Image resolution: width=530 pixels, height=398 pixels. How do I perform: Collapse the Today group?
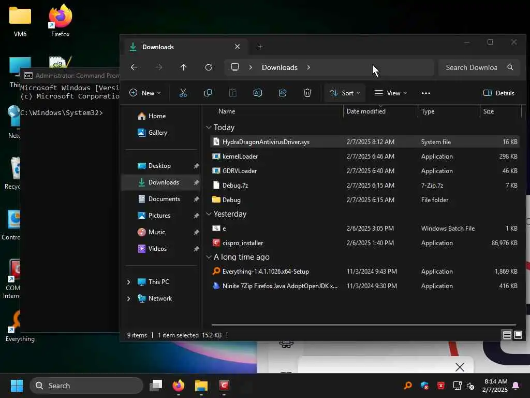click(209, 127)
